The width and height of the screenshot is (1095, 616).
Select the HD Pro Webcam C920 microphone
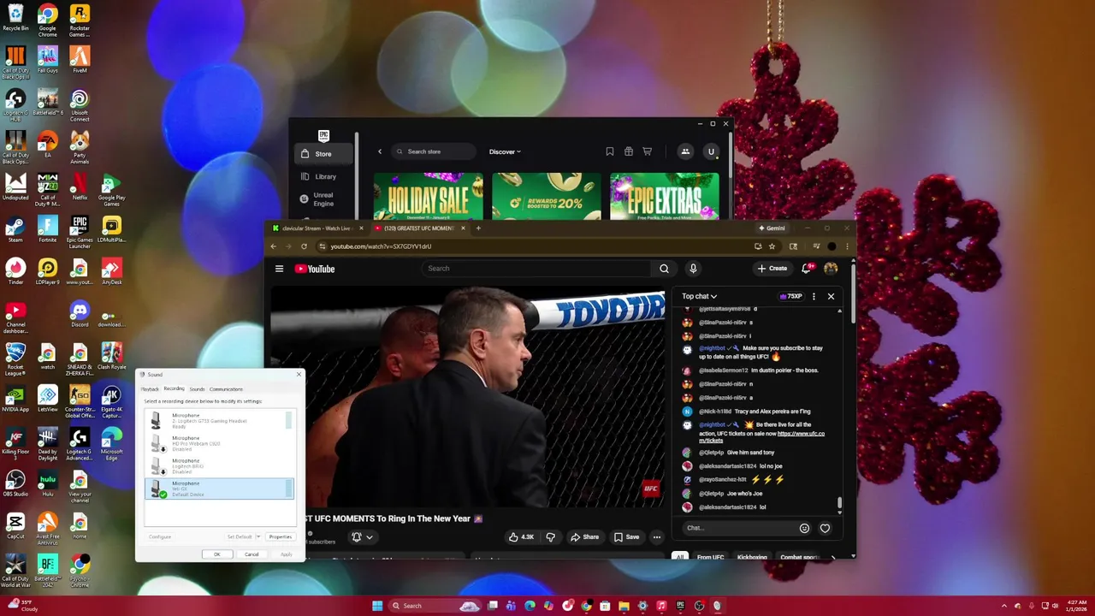point(218,443)
